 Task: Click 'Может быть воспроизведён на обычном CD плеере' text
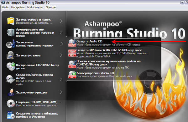point(109,45)
